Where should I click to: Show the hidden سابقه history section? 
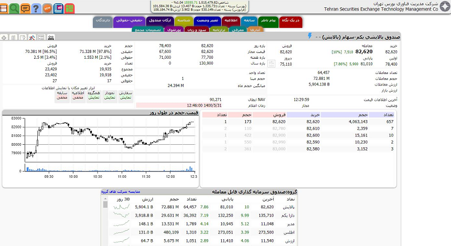click(62, 95)
